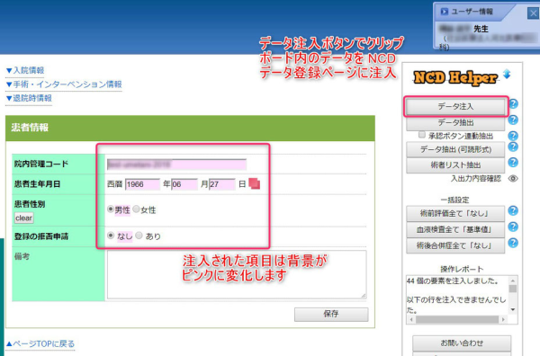
Task: Click データ抽出 (可読形式) button
Action: coord(455,149)
